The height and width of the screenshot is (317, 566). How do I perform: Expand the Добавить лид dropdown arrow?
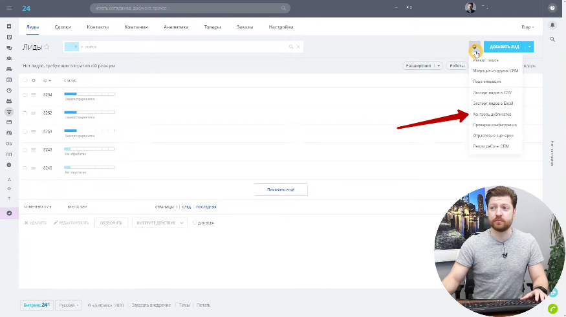(x=529, y=47)
